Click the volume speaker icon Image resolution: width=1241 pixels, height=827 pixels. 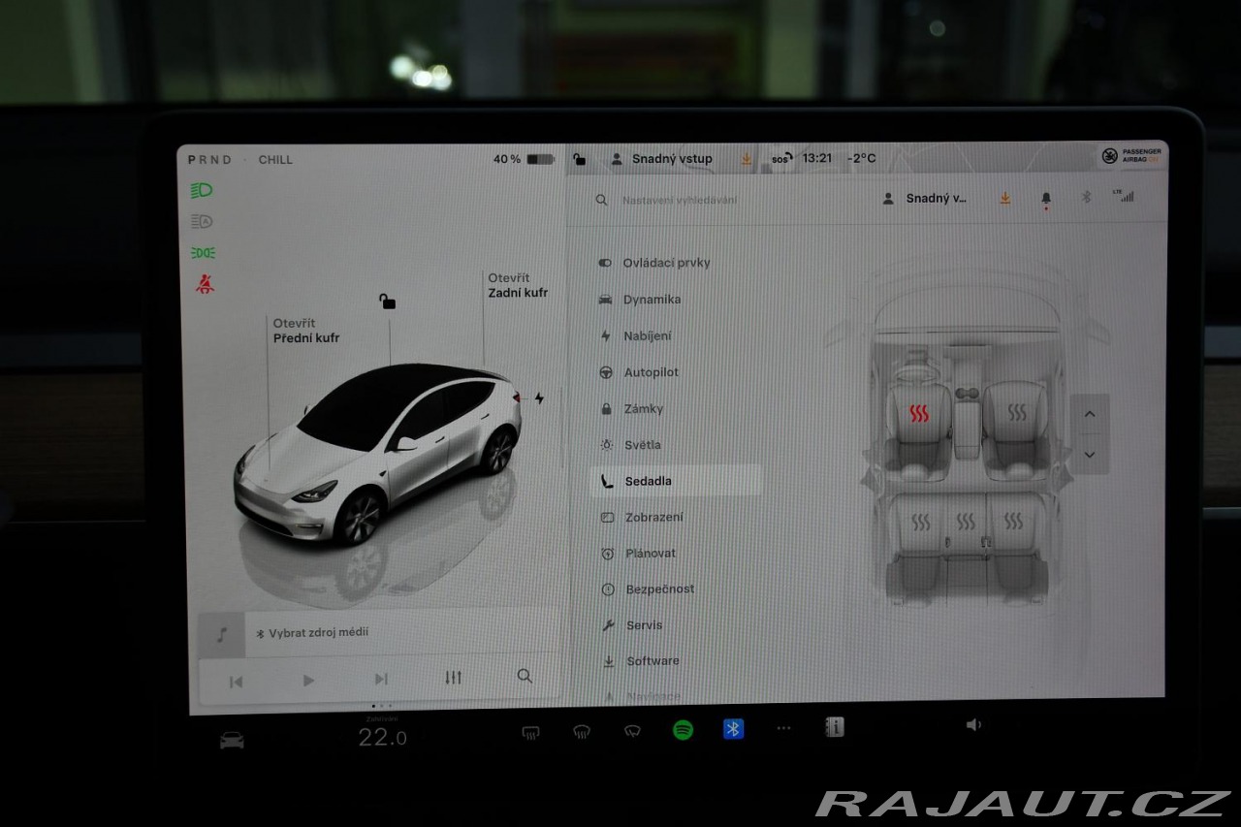click(973, 725)
